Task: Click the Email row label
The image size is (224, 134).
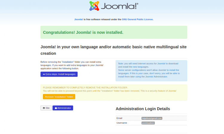Action: [119, 118]
